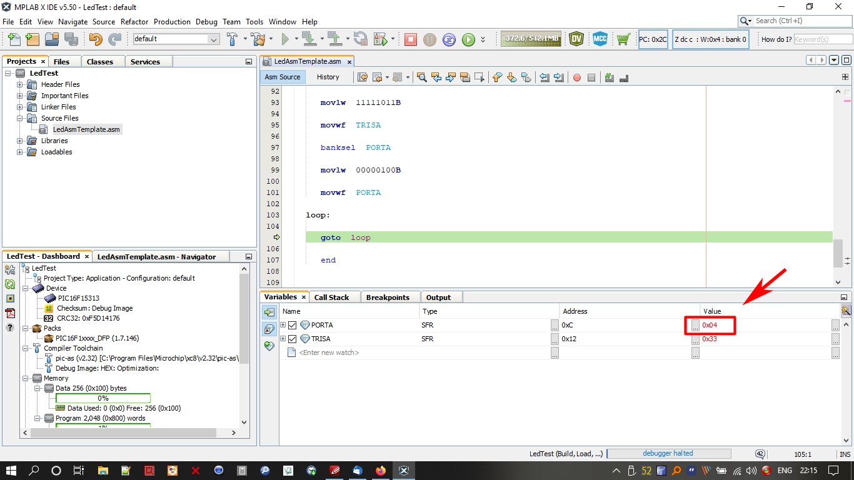Open the Source menu
The width and height of the screenshot is (854, 480).
click(104, 21)
